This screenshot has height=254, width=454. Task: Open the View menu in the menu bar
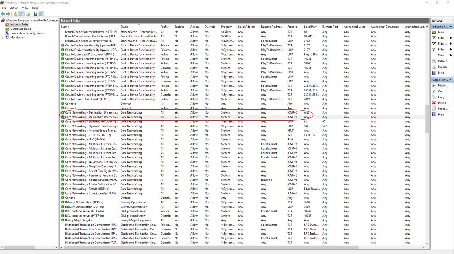click(x=25, y=8)
